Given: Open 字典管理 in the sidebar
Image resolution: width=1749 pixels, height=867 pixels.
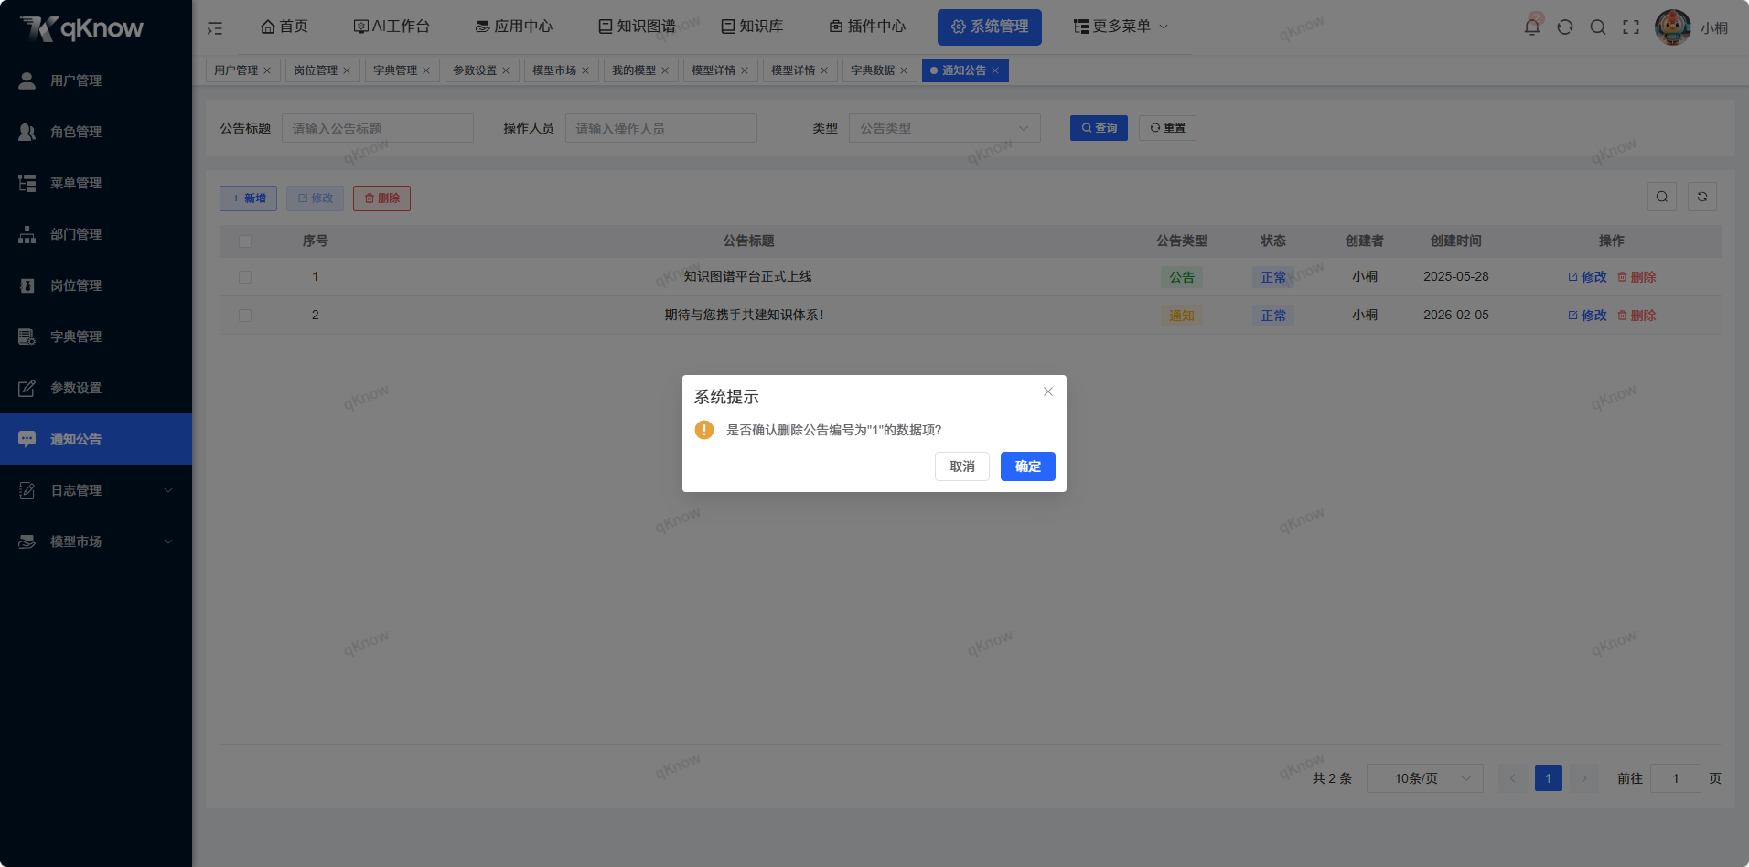Looking at the screenshot, I should pyautogui.click(x=96, y=337).
